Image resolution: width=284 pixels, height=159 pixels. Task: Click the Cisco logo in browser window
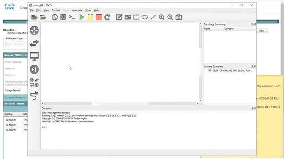click(9, 6)
